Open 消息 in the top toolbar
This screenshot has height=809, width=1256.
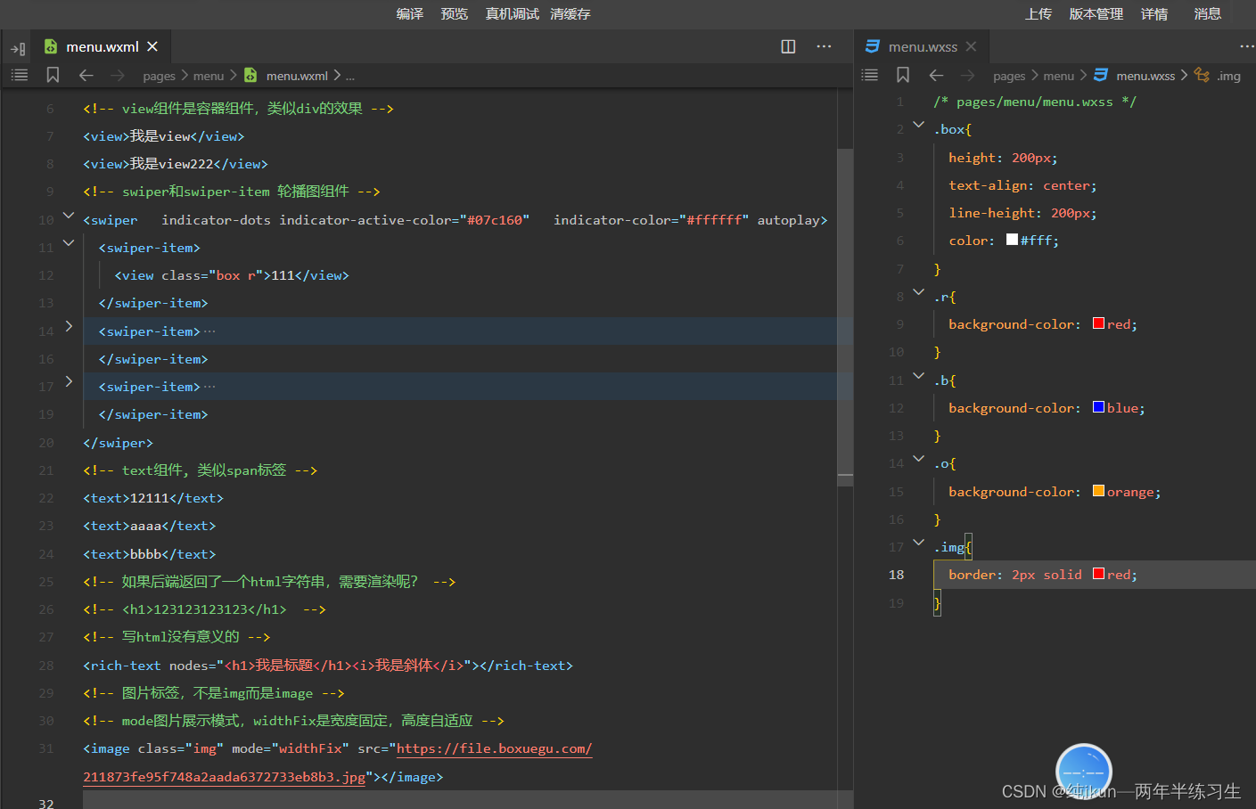tap(1208, 14)
